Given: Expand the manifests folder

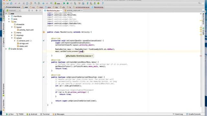Looking at the screenshot, I should click(x=9, y=16).
